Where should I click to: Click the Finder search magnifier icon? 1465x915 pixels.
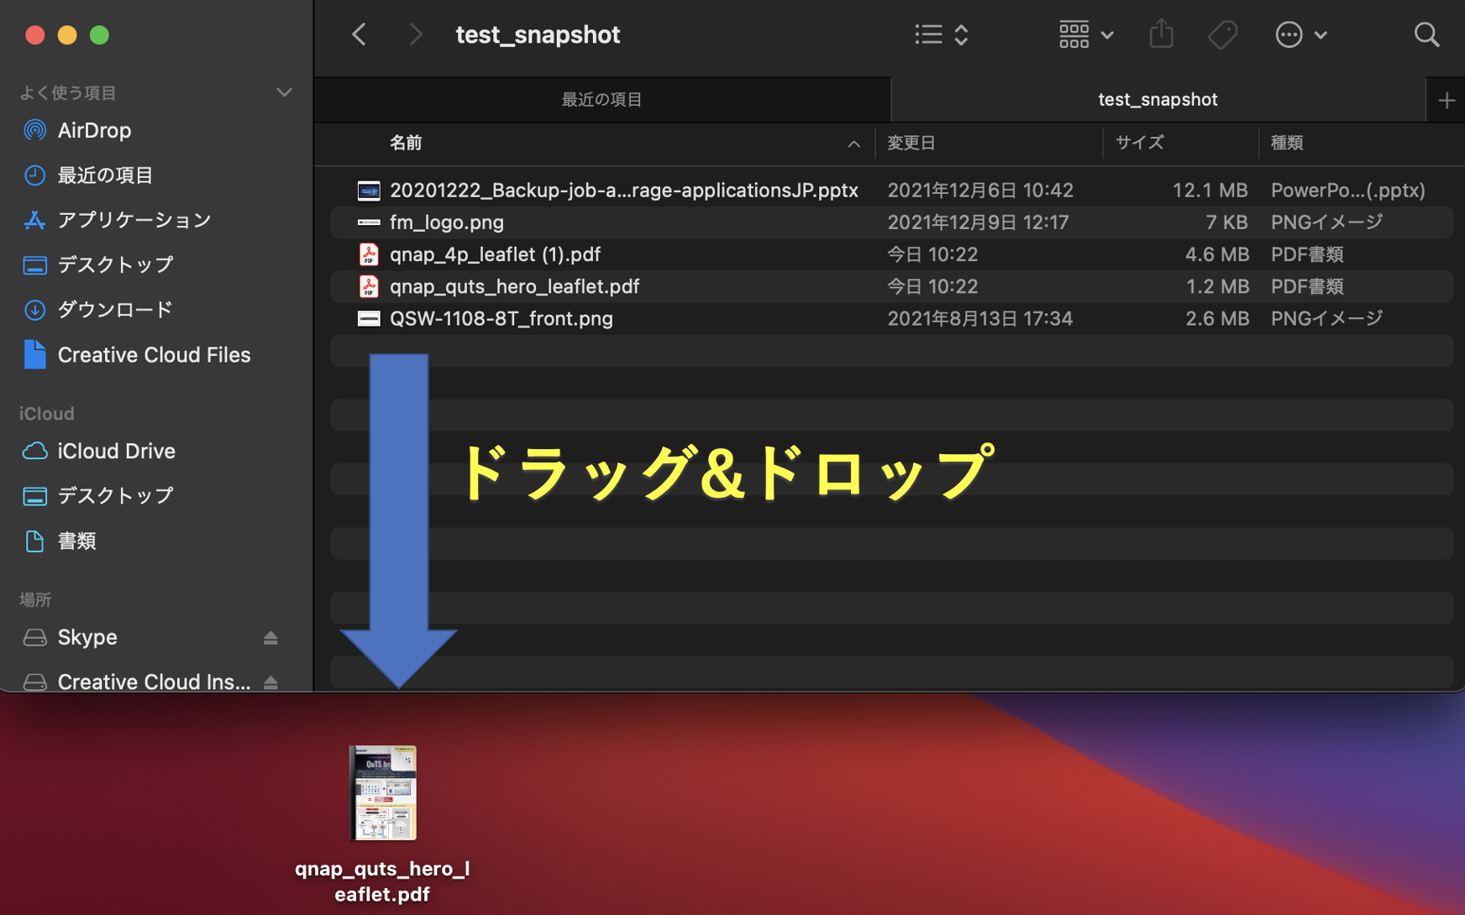1426,34
